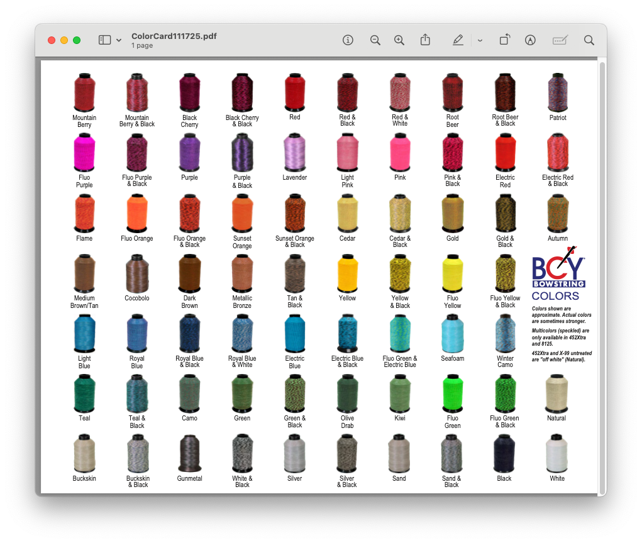Click the 'Royal Blue & White' label

coord(242,361)
